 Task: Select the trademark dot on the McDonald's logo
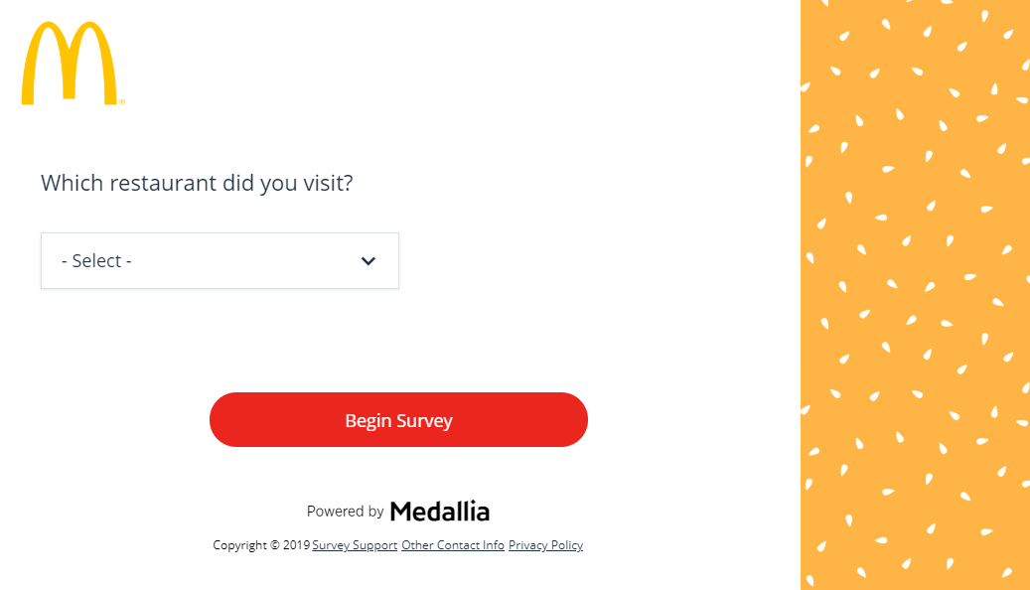123,102
